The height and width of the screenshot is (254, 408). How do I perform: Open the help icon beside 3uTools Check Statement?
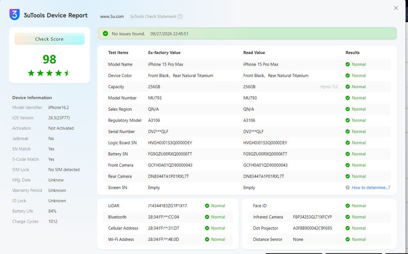[180, 17]
